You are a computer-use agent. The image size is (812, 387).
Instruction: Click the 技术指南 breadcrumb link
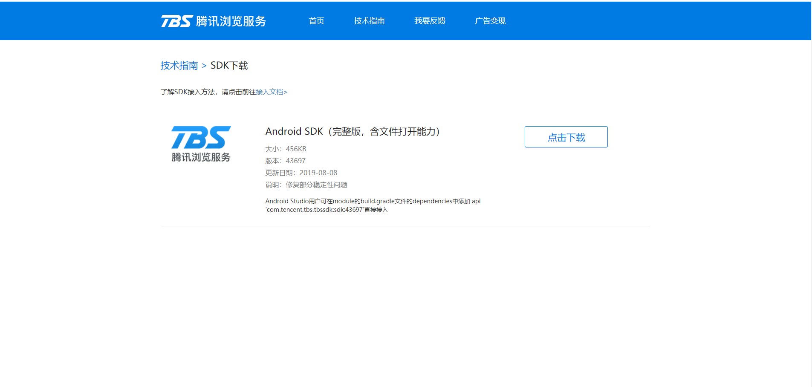coord(179,65)
